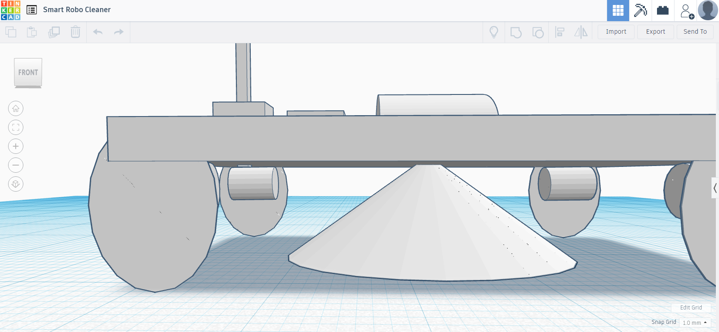Open the user profile avatar
This screenshot has height=332, width=719.
(x=708, y=10)
